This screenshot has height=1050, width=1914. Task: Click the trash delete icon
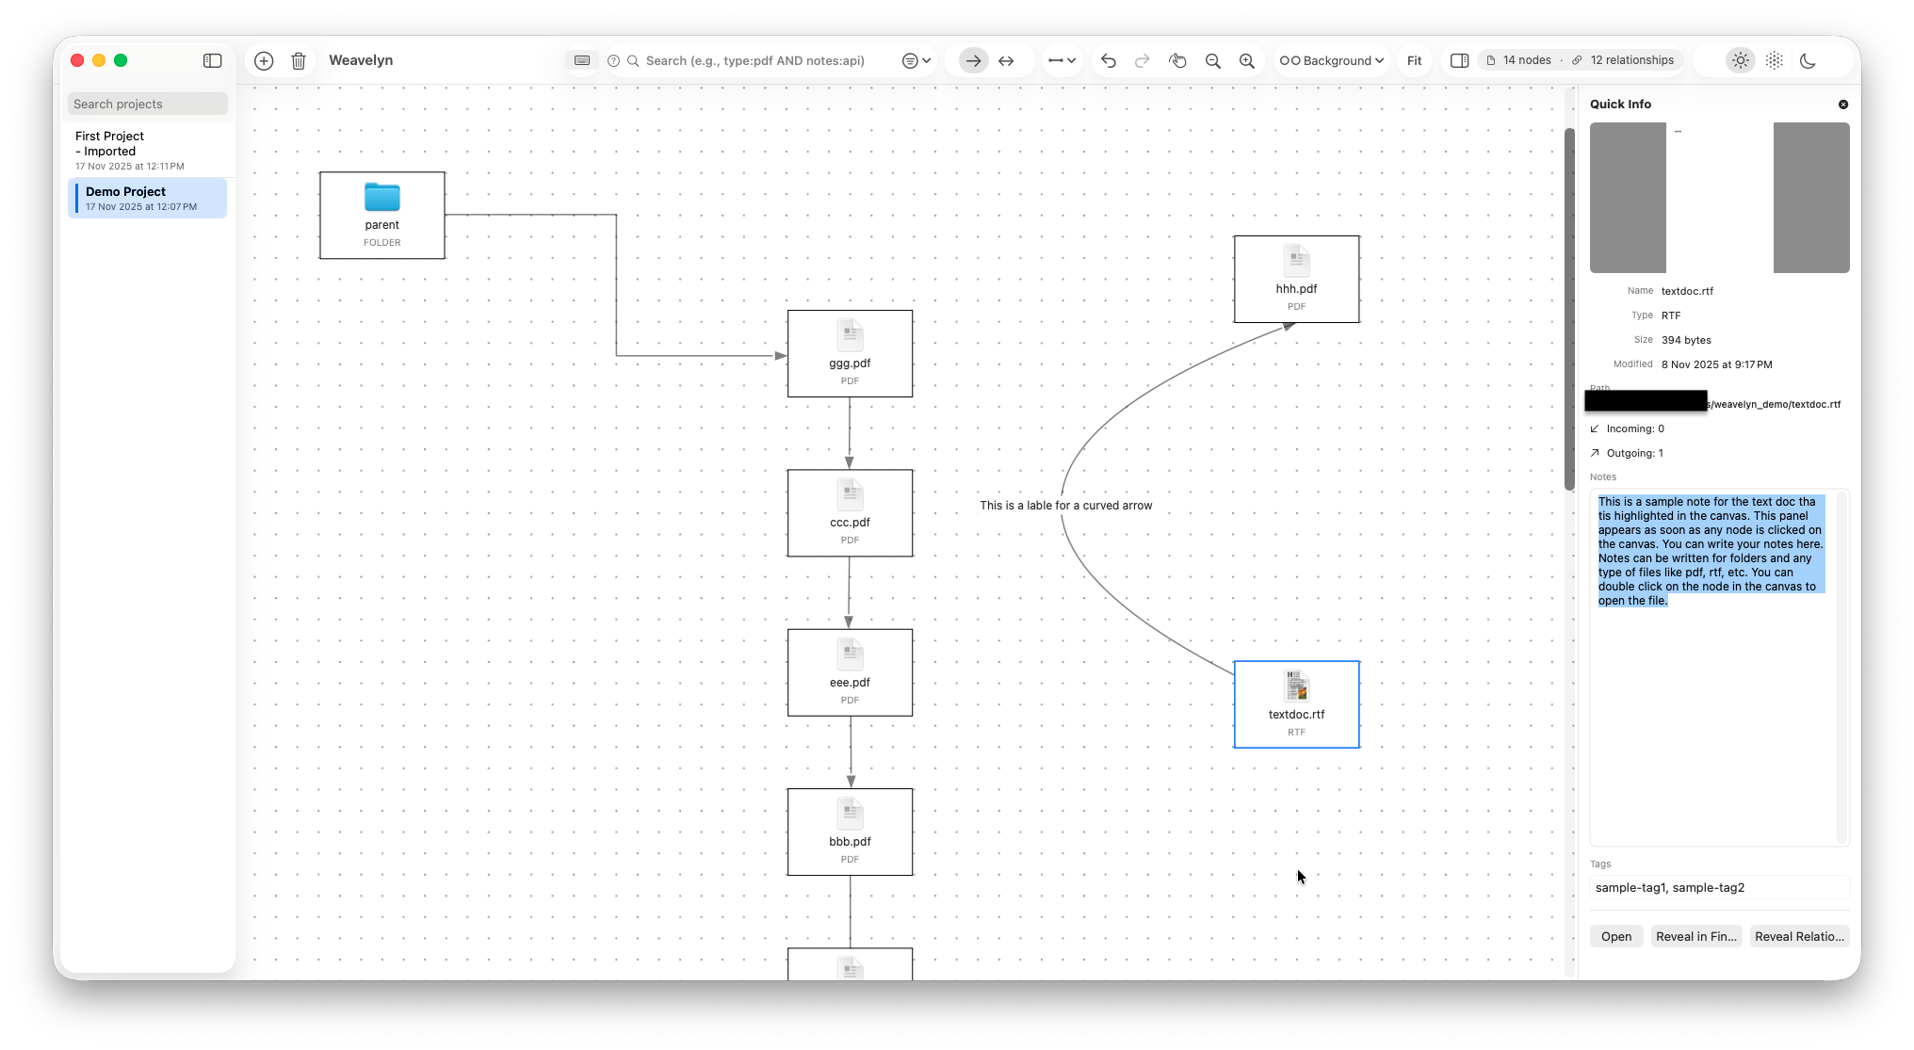299,60
